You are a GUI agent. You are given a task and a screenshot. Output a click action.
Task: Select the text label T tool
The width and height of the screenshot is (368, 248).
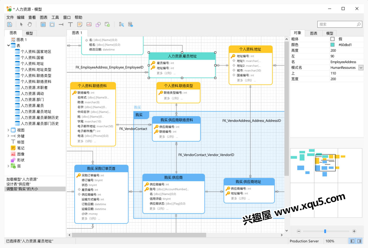tap(70, 25)
